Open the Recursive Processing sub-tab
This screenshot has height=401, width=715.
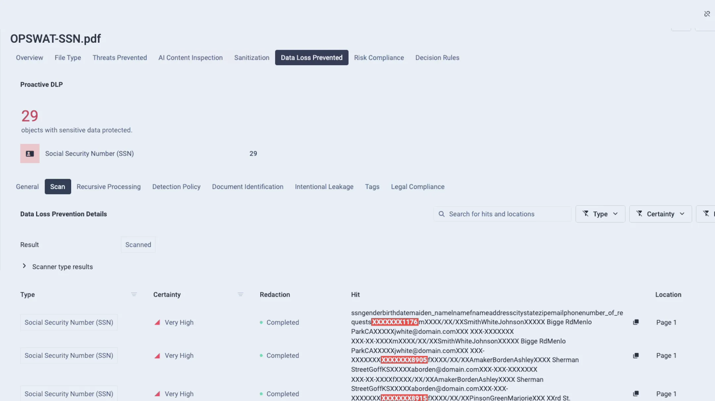click(x=109, y=187)
